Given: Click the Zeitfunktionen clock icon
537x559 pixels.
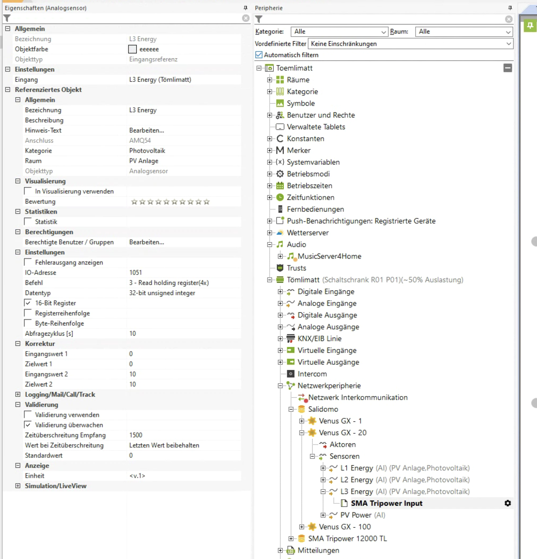Looking at the screenshot, I should coord(280,197).
